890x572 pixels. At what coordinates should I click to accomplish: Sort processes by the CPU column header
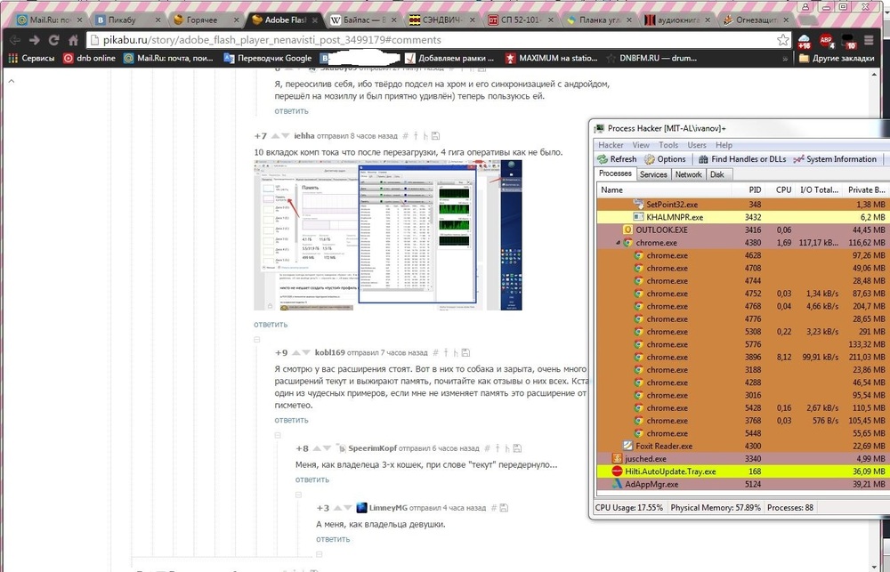[x=783, y=190]
